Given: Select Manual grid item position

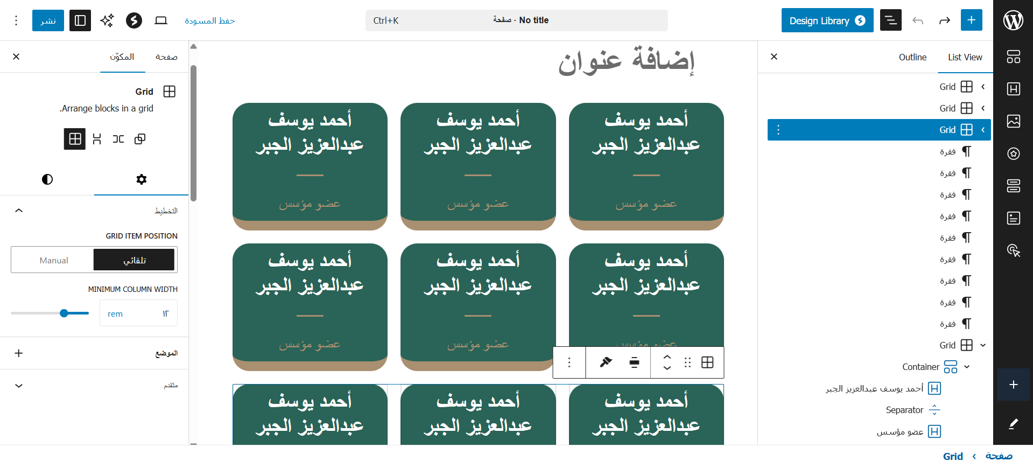Looking at the screenshot, I should tap(53, 260).
